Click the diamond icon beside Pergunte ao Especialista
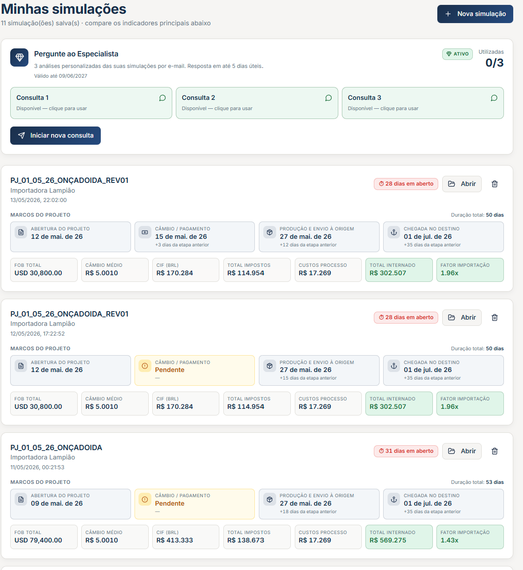The width and height of the screenshot is (523, 570). pyautogui.click(x=20, y=58)
